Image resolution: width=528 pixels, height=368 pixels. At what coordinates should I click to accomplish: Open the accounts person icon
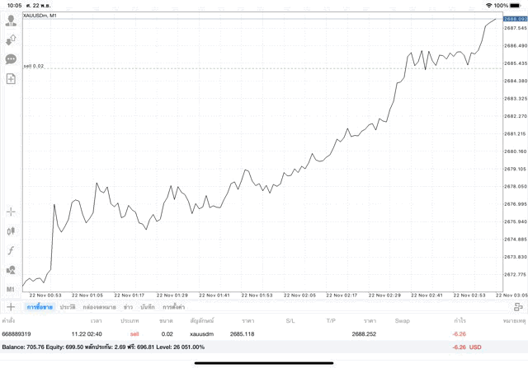tap(11, 21)
